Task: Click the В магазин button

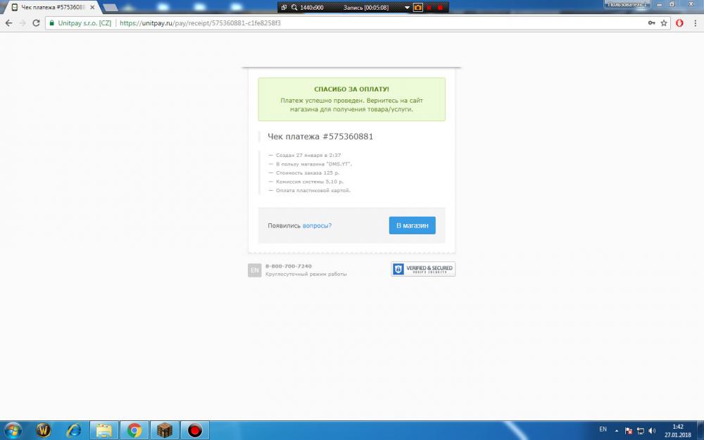Action: 412,225
